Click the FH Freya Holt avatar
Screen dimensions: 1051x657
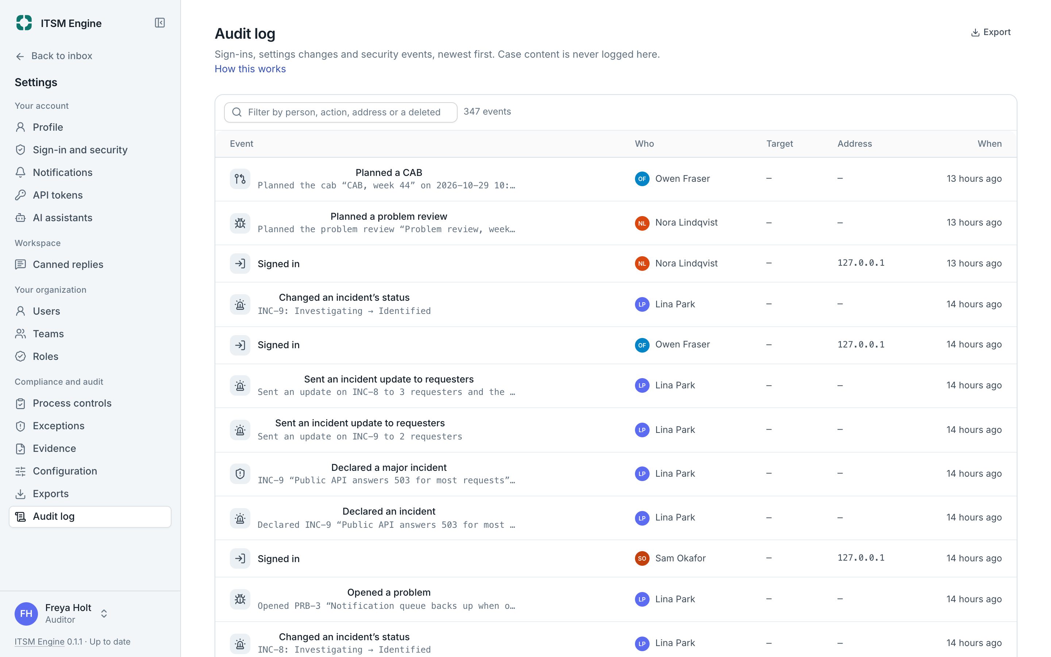click(x=26, y=614)
